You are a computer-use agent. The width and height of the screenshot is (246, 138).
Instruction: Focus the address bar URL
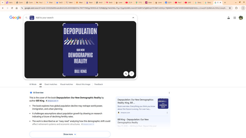coord(125,8)
